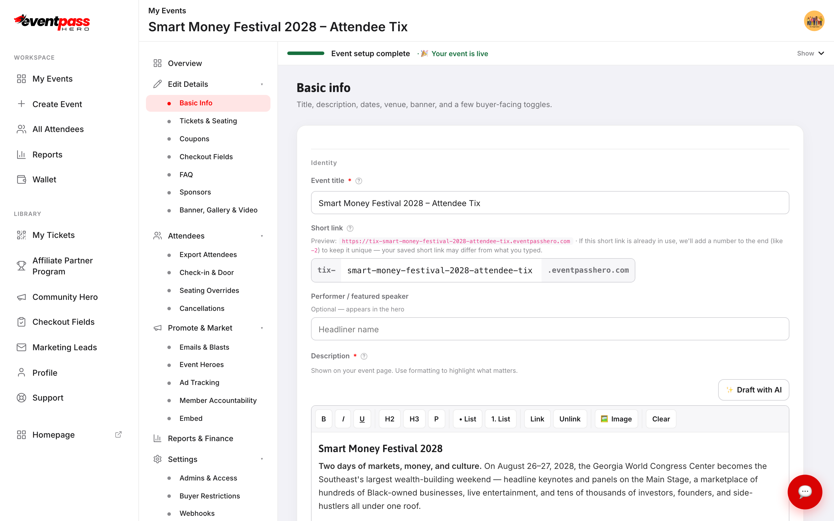
Task: Select Banner, Gallery & Video
Action: point(208,210)
